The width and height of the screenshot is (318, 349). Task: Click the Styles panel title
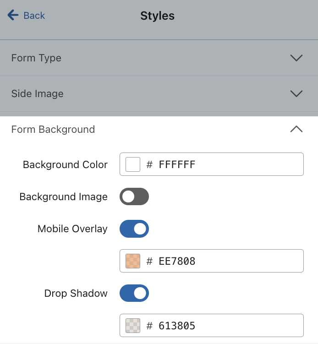(158, 16)
